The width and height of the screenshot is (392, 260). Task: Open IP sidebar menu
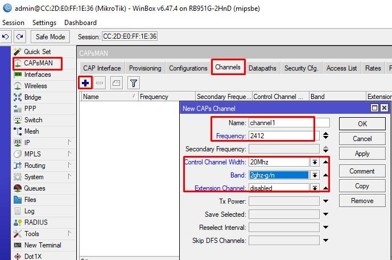click(43, 143)
